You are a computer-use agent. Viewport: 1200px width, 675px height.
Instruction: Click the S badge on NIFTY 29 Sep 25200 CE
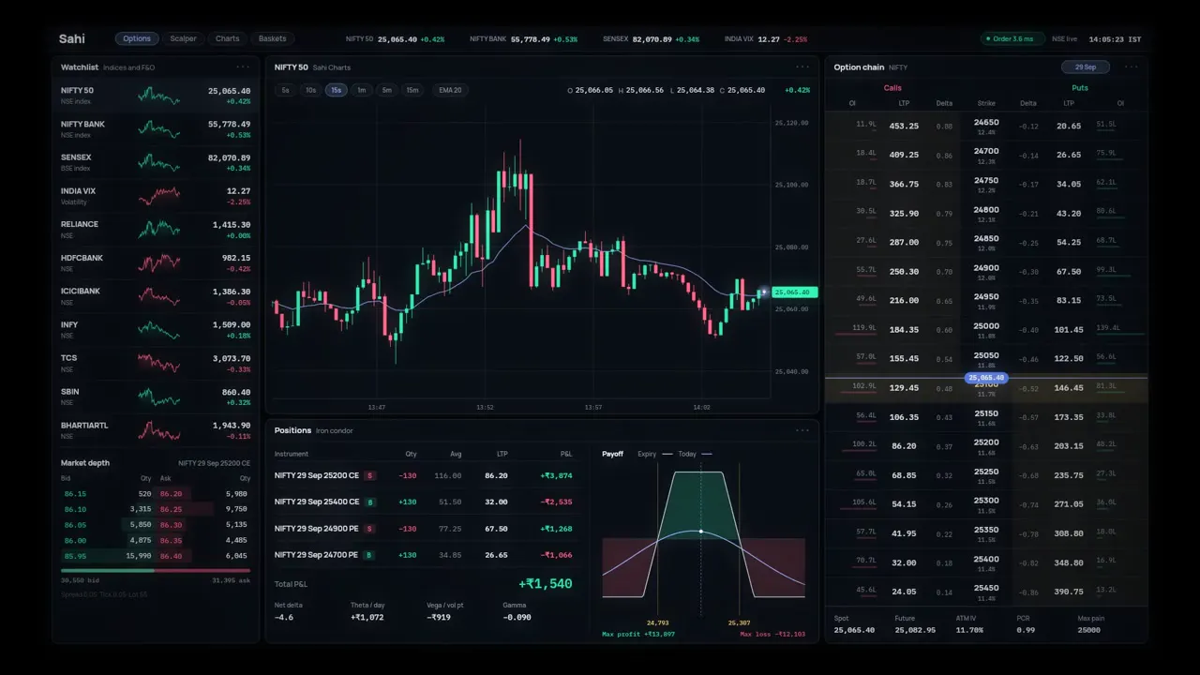point(369,475)
